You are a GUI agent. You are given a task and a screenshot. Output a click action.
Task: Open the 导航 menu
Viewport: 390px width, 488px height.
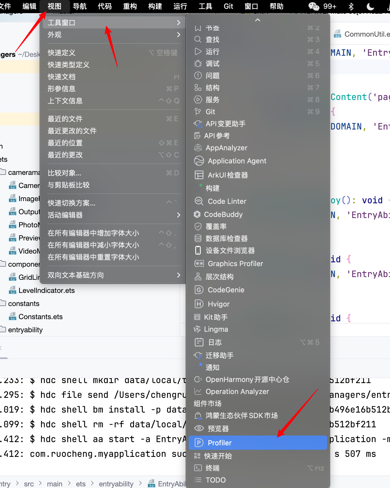click(x=80, y=6)
